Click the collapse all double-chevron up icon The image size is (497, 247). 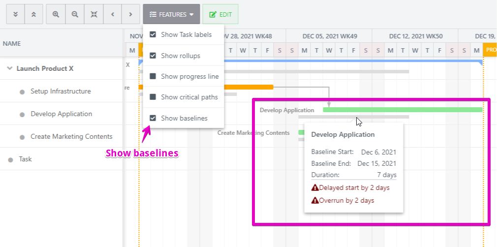point(33,15)
